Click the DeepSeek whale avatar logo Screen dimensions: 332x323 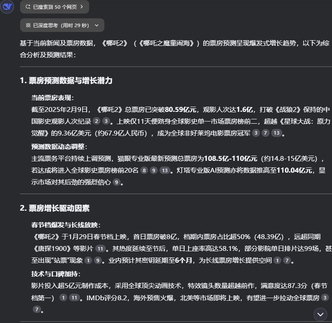point(7,7)
